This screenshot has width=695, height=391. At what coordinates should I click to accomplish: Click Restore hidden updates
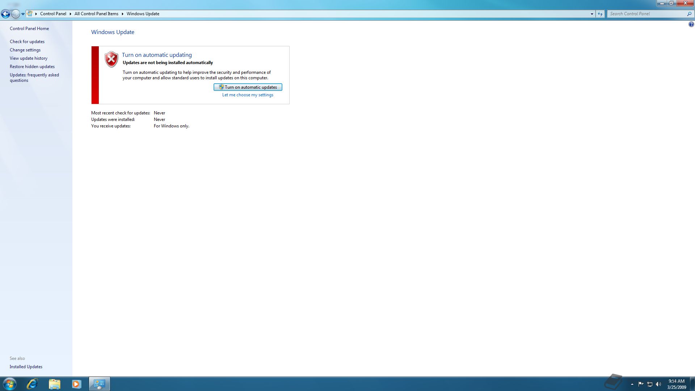click(32, 67)
